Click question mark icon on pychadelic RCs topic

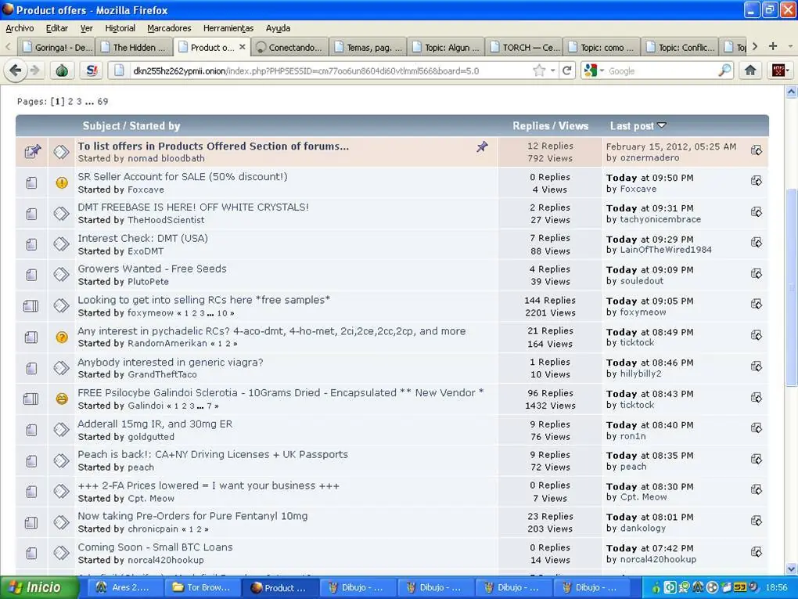(62, 337)
